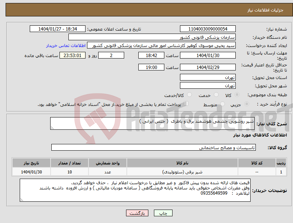Click the resize handle of the buyer notes textarea
Screen dimensions: 293x223
tap(22, 200)
